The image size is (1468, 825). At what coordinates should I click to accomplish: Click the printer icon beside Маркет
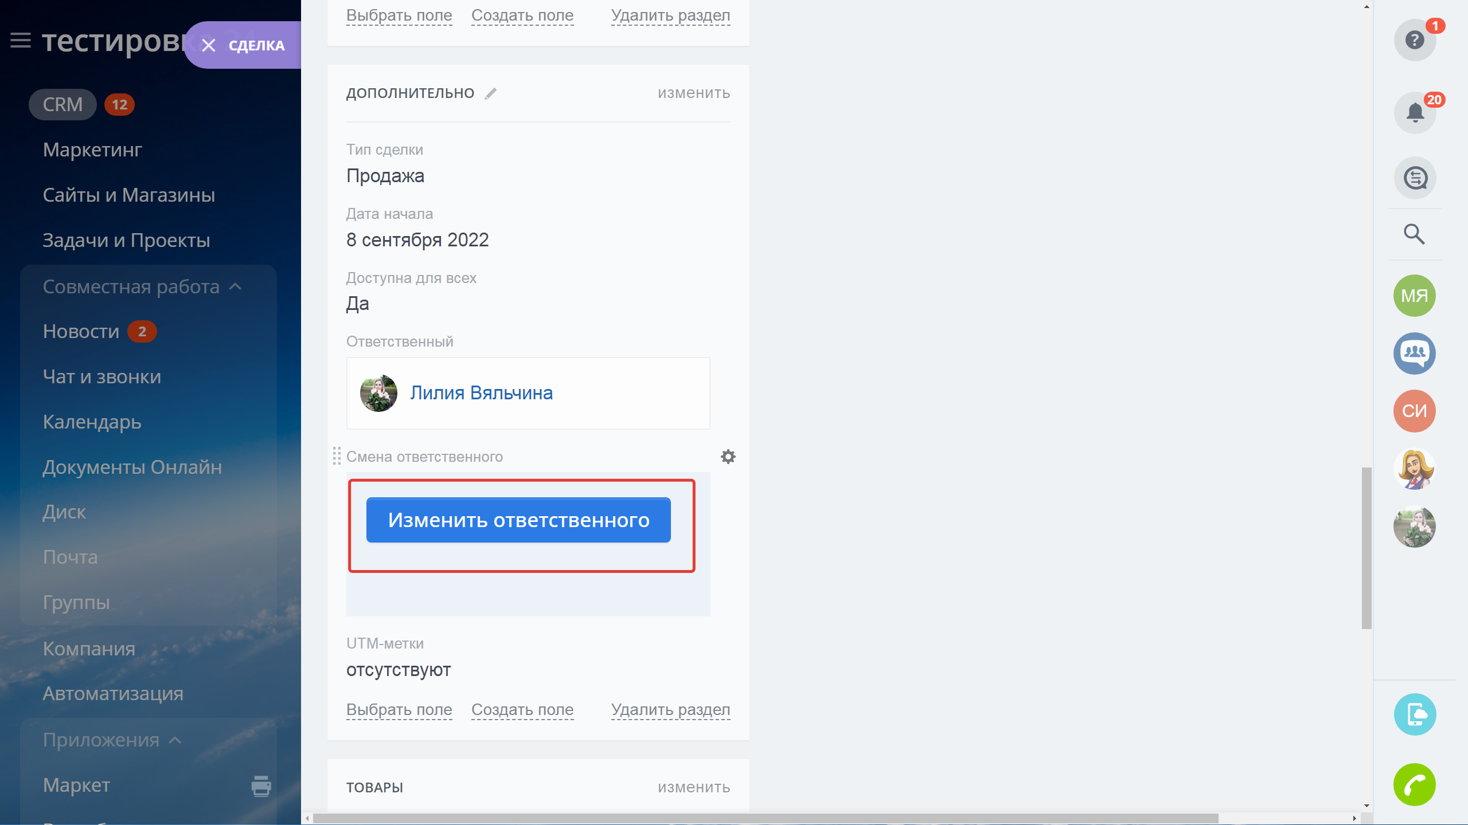click(261, 785)
